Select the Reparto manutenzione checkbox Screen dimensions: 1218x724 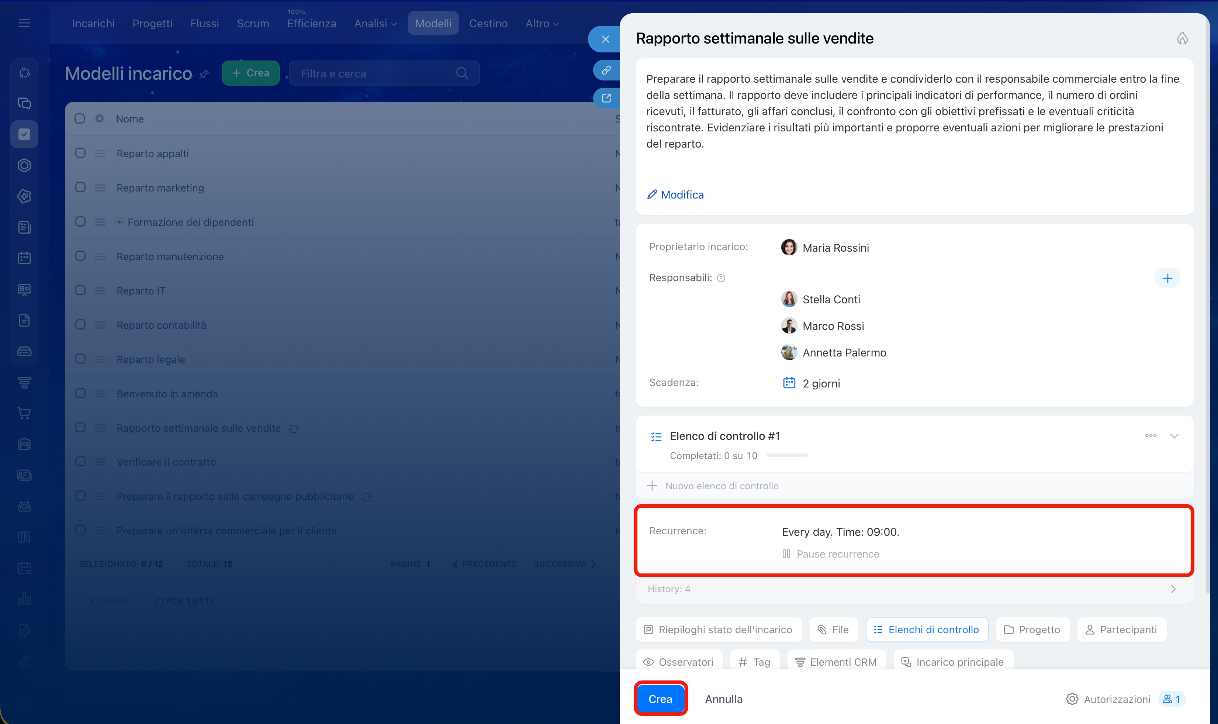(x=80, y=256)
